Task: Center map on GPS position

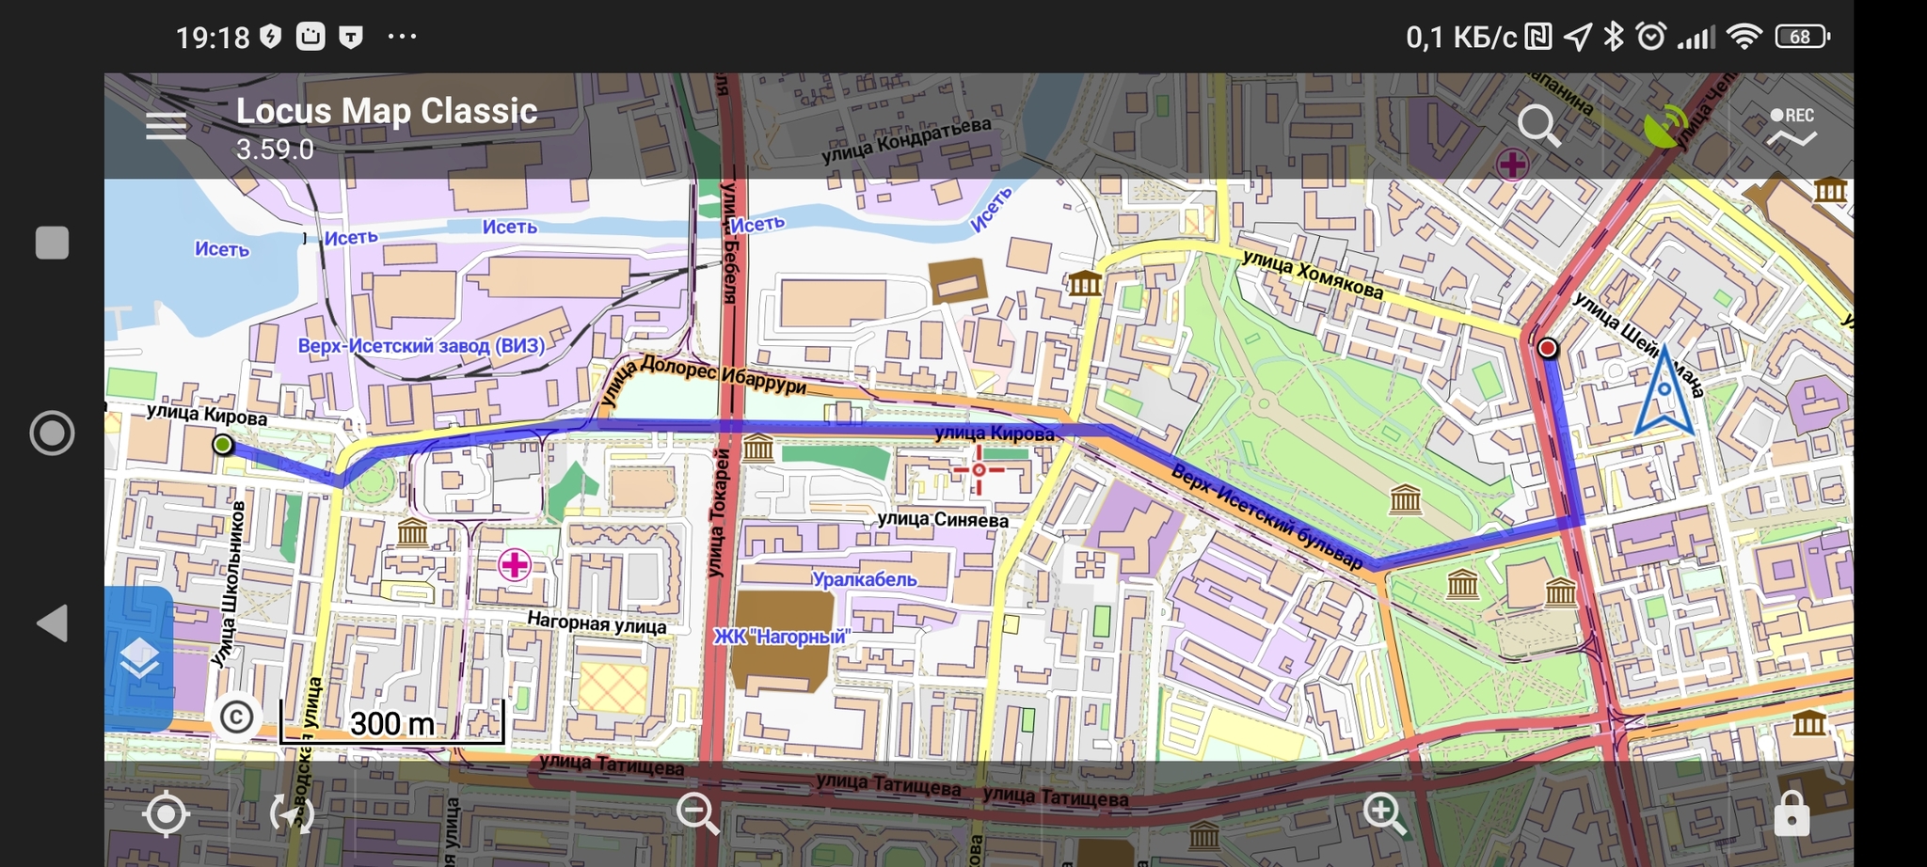Action: [167, 813]
